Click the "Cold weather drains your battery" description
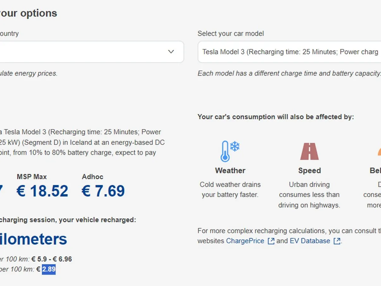 click(x=230, y=190)
